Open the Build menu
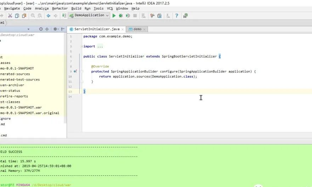312x187 pixels. point(76,8)
